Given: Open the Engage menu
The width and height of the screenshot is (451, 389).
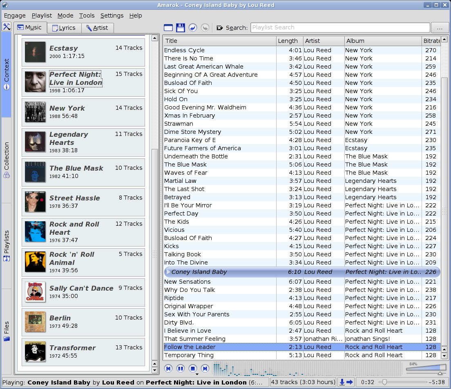Looking at the screenshot, I should 15,16.
